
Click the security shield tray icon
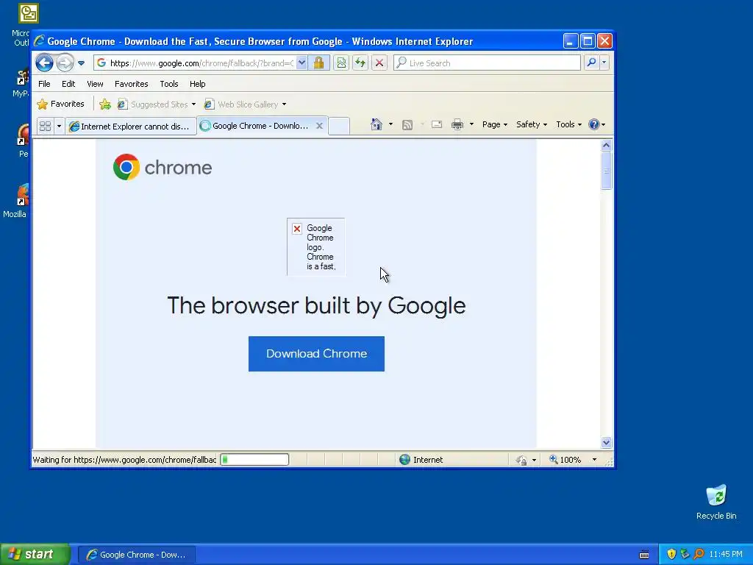coord(671,555)
